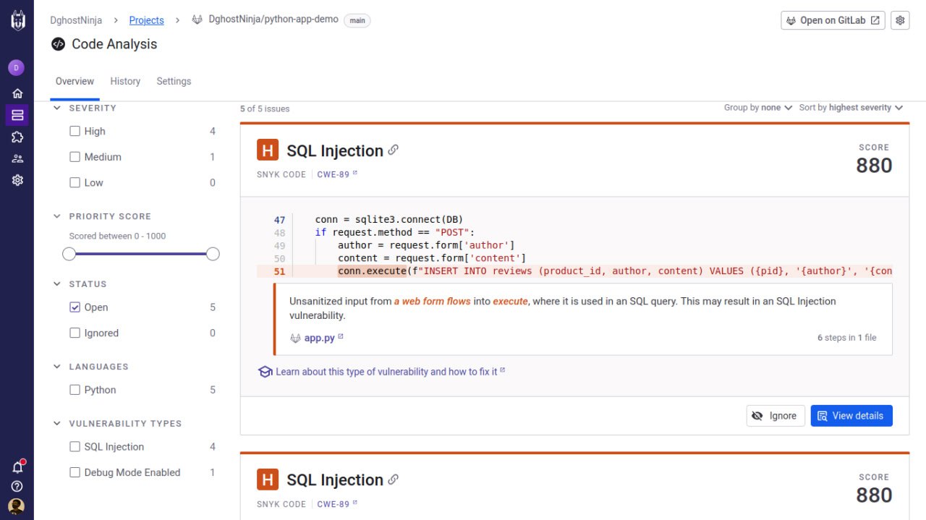Image resolution: width=926 pixels, height=520 pixels.
Task: Switch to the Settings tab
Action: click(x=174, y=81)
